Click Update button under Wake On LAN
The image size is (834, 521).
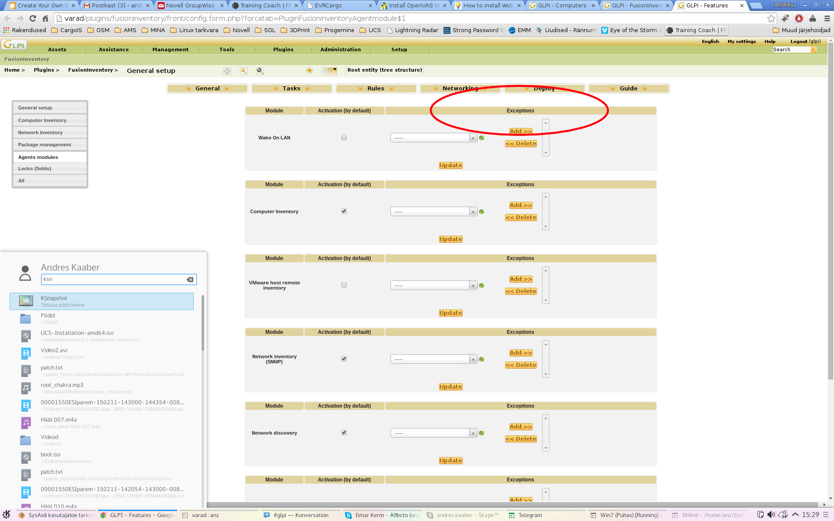pos(450,165)
